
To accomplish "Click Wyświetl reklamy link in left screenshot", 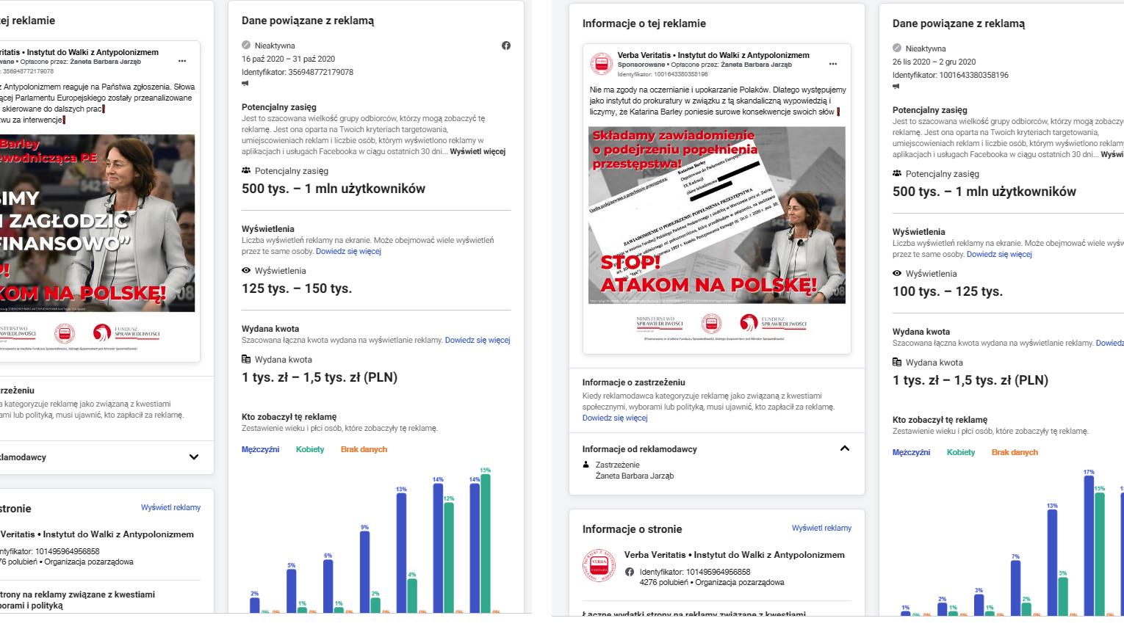I will (170, 507).
